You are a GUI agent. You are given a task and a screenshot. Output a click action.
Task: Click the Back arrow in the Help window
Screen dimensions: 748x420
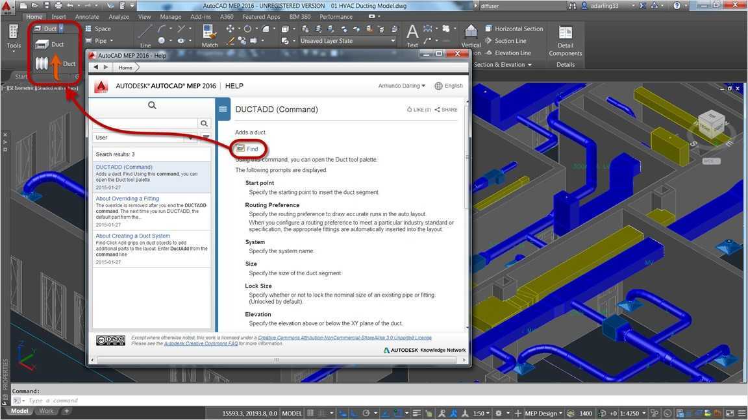[96, 68]
